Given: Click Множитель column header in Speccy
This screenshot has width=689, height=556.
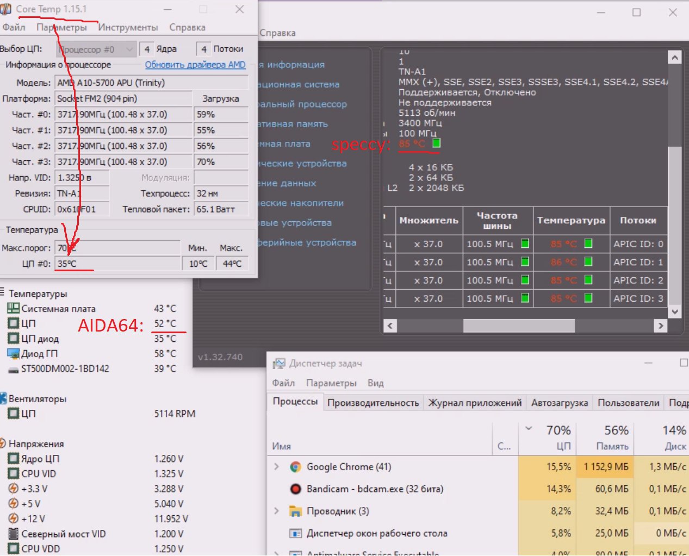Looking at the screenshot, I should pyautogui.click(x=429, y=220).
